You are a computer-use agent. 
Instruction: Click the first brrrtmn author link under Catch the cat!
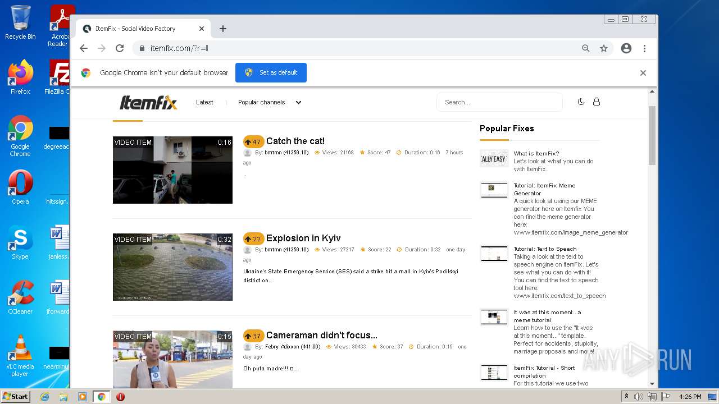coord(286,153)
